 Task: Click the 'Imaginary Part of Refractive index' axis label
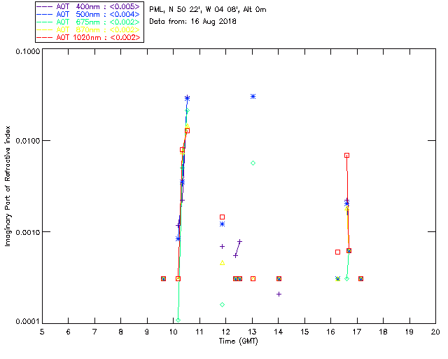pyautogui.click(x=8, y=186)
